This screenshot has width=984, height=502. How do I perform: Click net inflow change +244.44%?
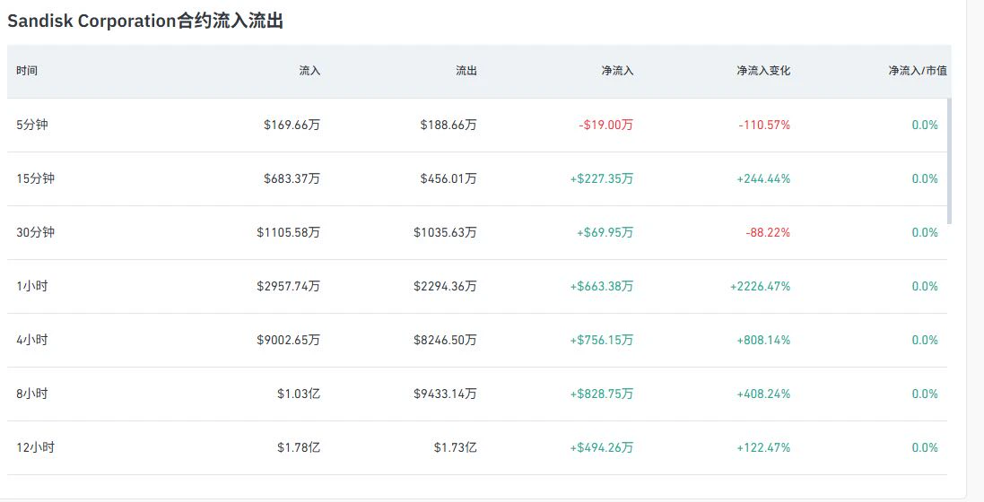click(x=763, y=179)
